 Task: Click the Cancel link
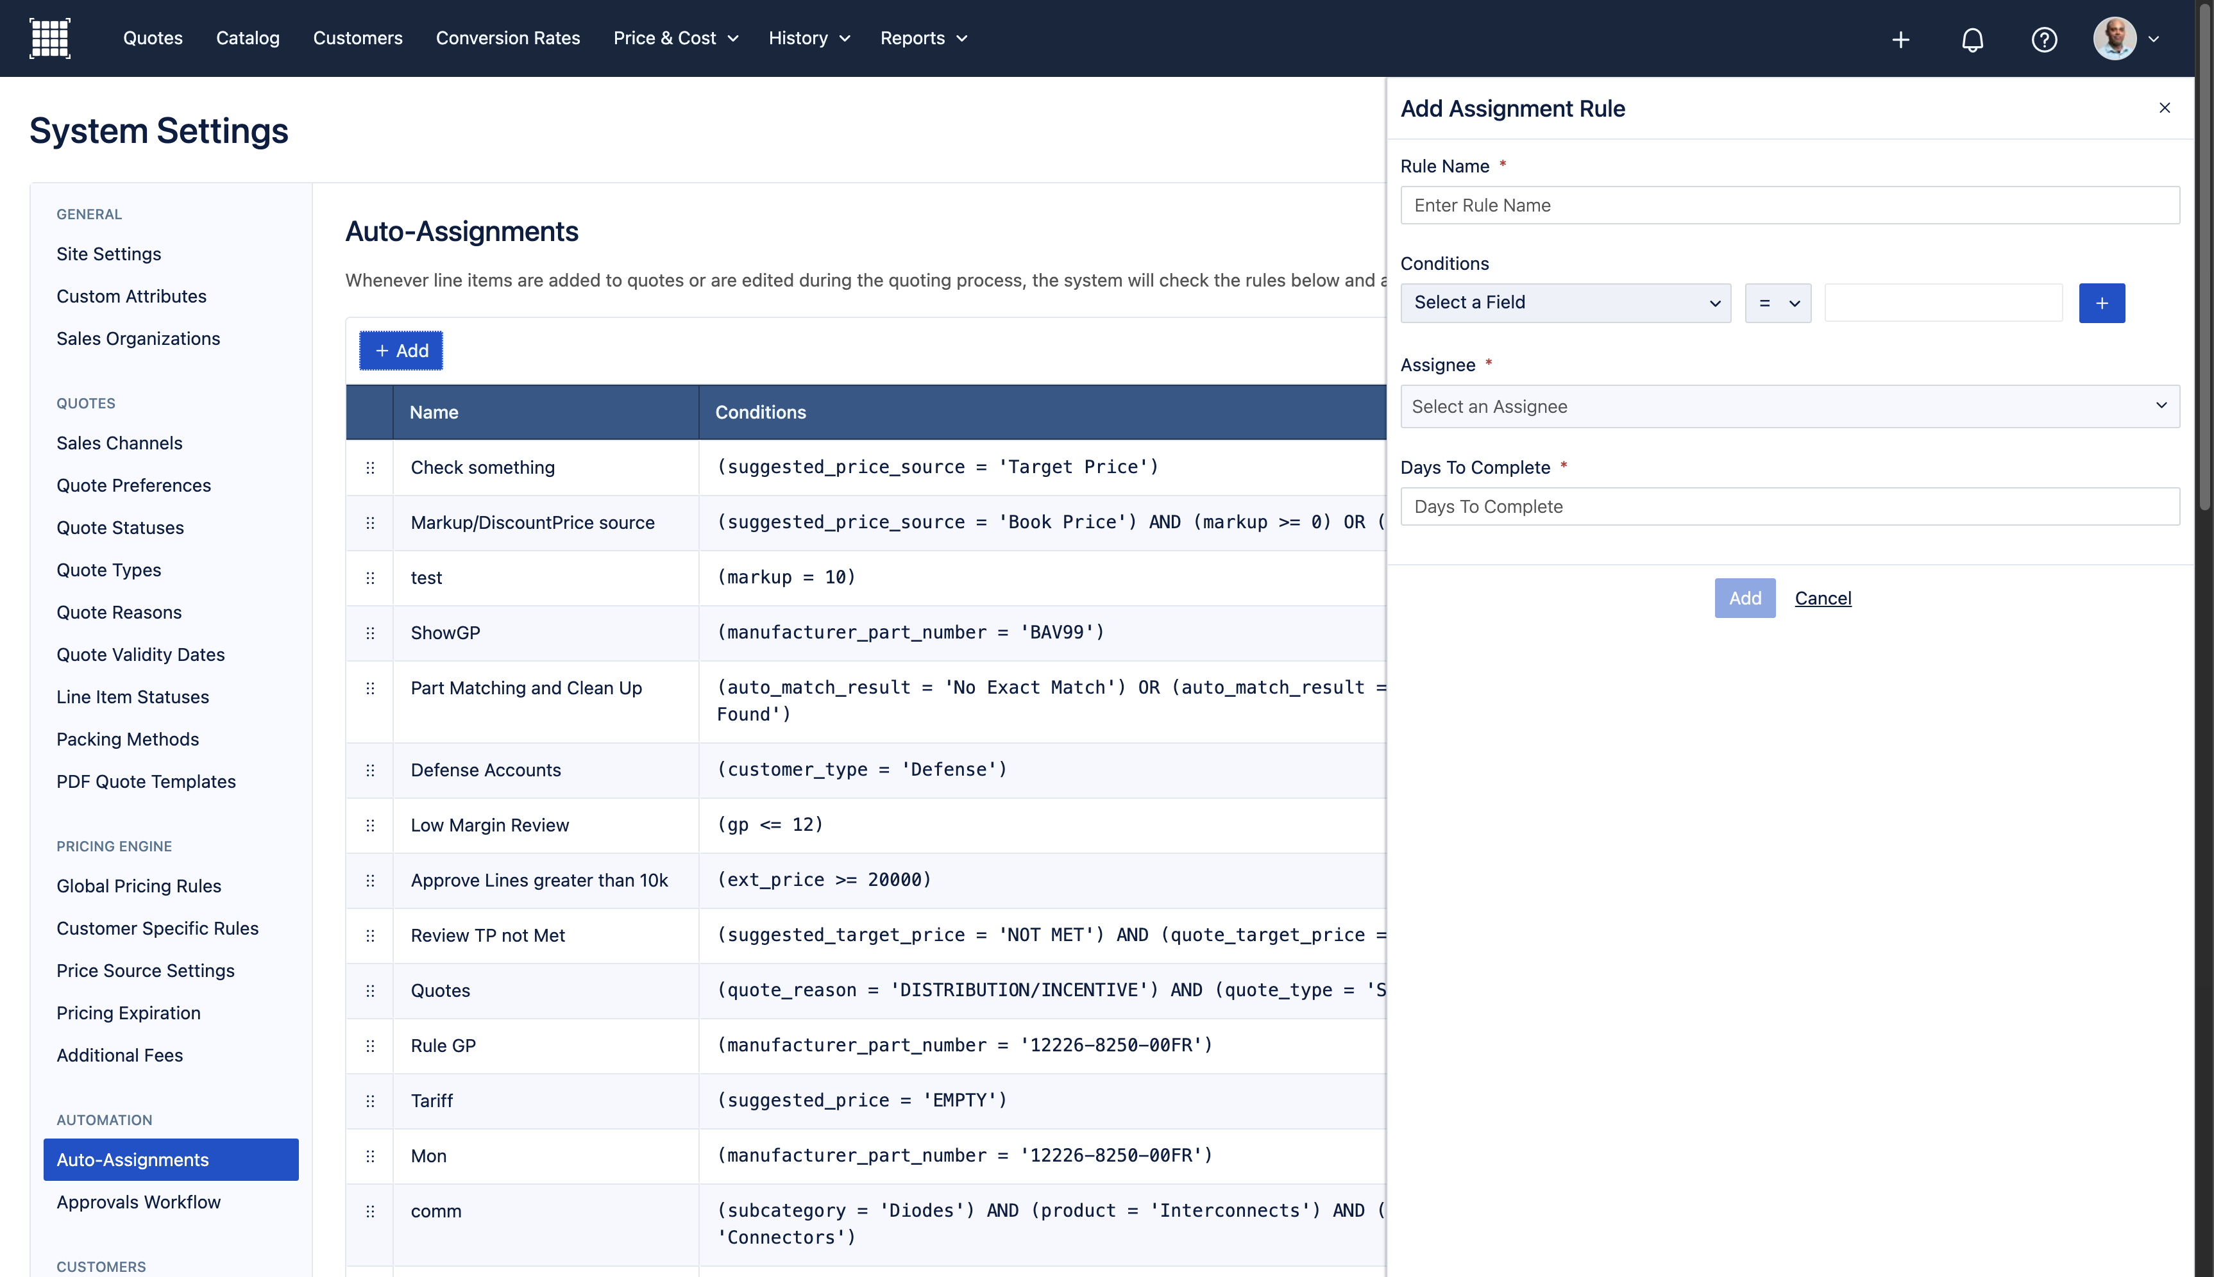[x=1823, y=598]
